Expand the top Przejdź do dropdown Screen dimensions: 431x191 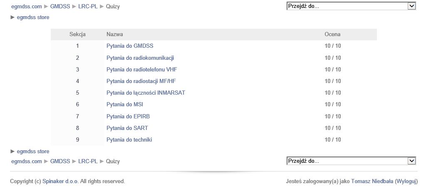click(351, 6)
